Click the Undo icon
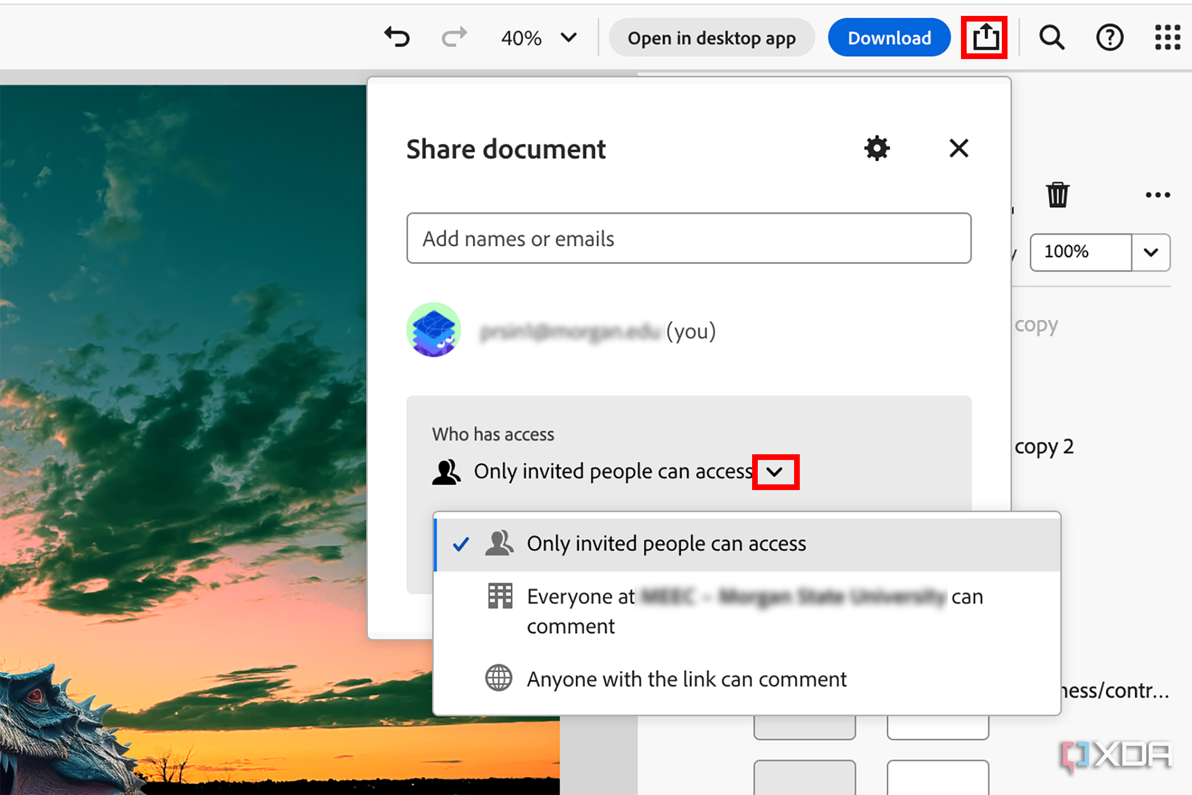Screen dimensions: 1192x795 [397, 36]
